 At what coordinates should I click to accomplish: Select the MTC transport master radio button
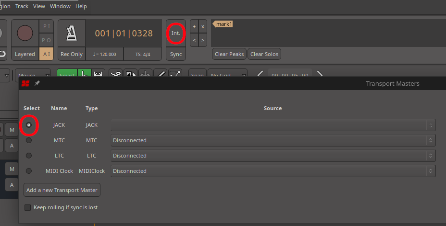pyautogui.click(x=29, y=140)
